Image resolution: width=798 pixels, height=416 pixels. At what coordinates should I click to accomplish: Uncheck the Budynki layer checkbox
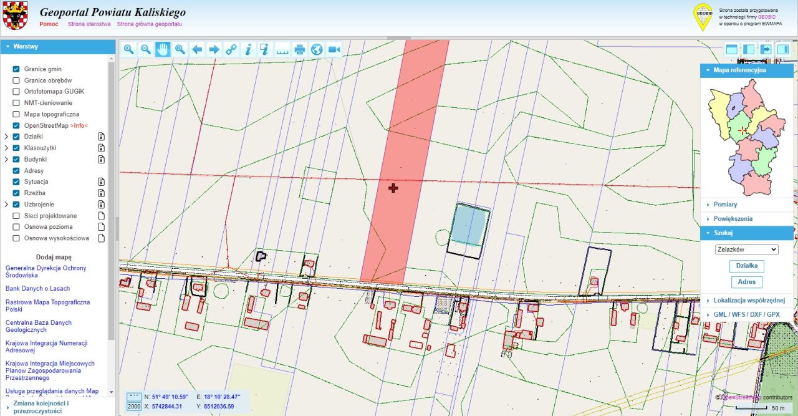[x=16, y=160]
